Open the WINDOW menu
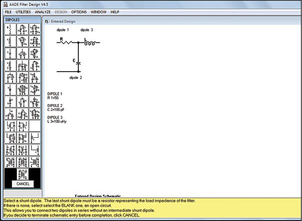This screenshot has width=302, height=221. click(98, 11)
